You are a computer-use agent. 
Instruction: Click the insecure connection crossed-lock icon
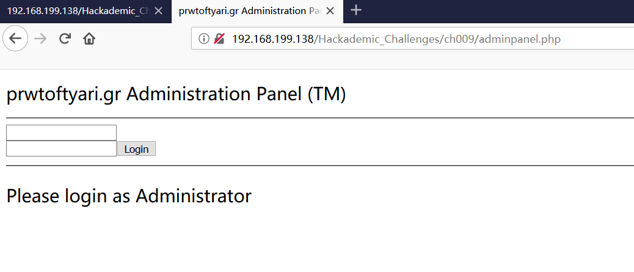point(219,39)
